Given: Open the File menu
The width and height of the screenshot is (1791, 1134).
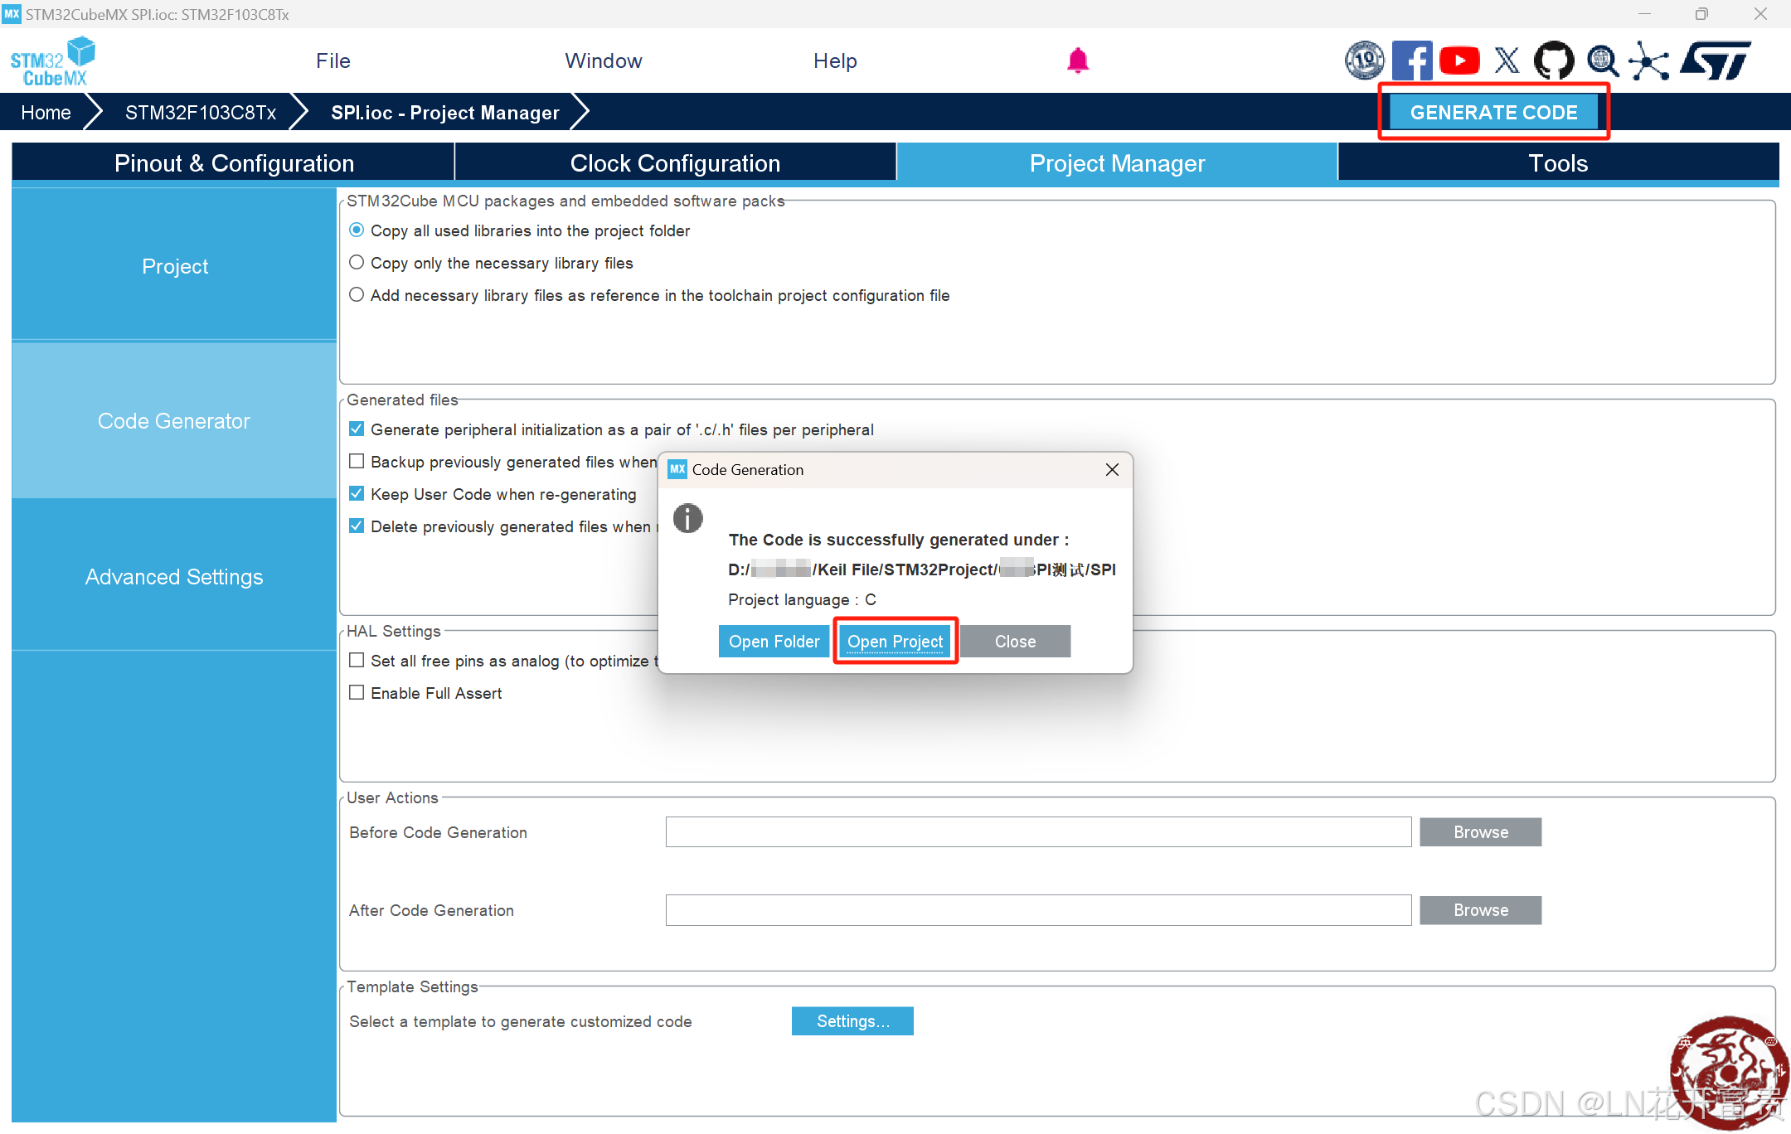Looking at the screenshot, I should point(333,61).
